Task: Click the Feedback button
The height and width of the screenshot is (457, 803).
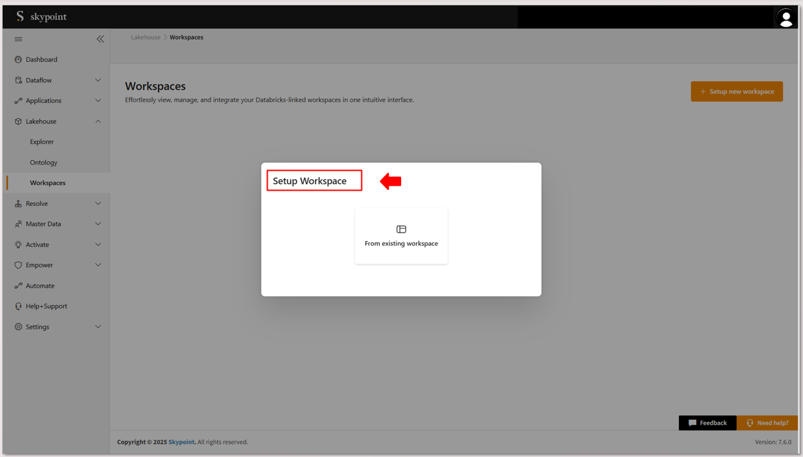Action: coord(707,423)
